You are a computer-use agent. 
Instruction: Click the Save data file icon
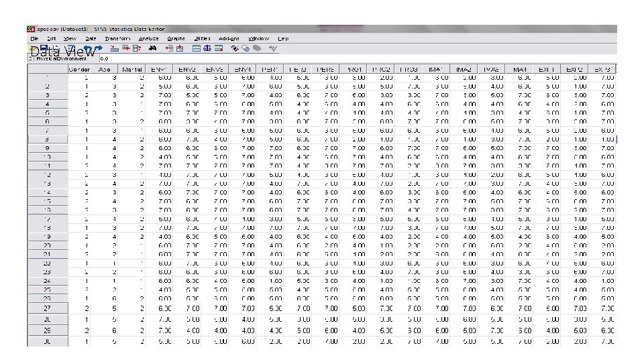coord(44,48)
